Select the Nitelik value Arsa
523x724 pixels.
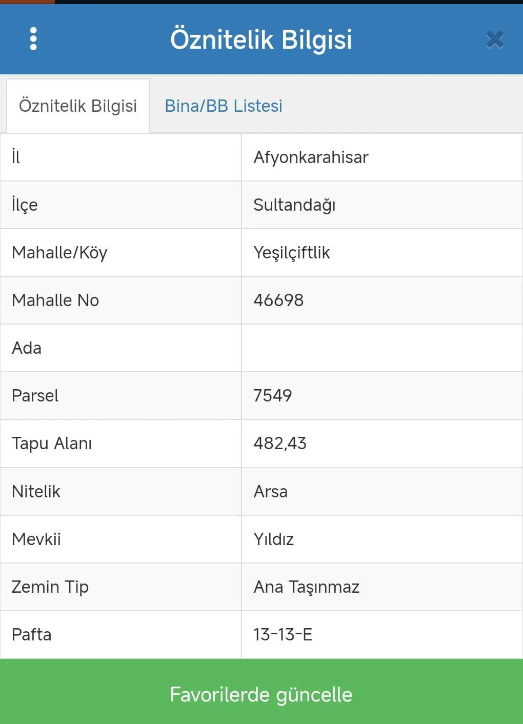click(271, 492)
